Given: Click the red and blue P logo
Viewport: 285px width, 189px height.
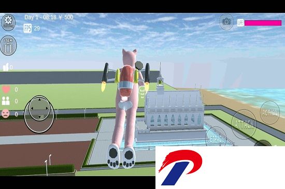Looking at the screenshot, I should 180,167.
